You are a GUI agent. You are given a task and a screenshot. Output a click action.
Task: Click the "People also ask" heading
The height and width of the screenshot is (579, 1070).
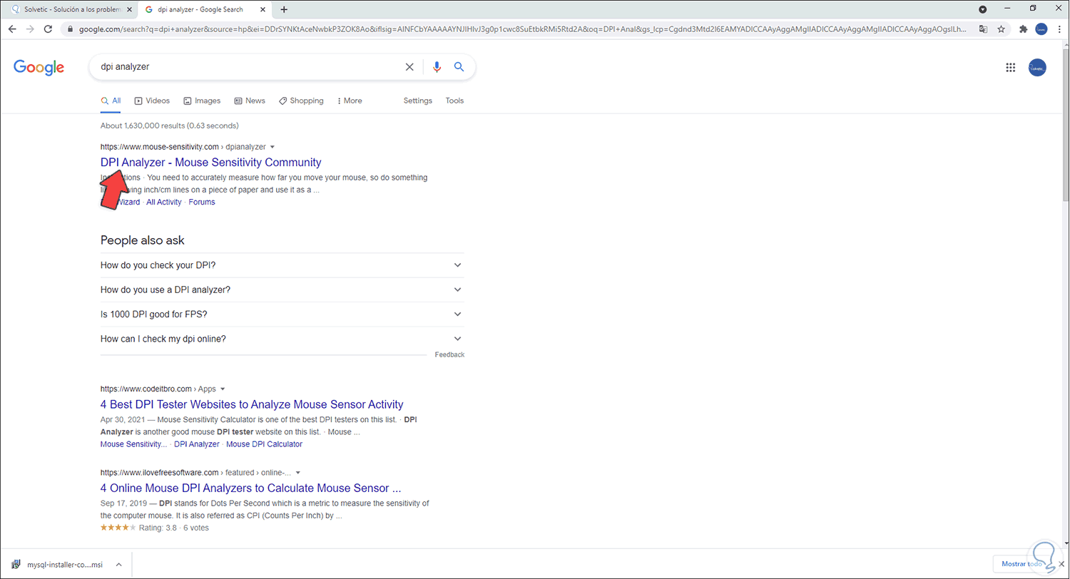[x=143, y=240]
